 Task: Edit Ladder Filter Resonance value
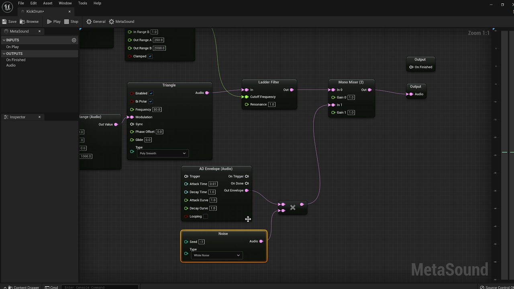272,104
